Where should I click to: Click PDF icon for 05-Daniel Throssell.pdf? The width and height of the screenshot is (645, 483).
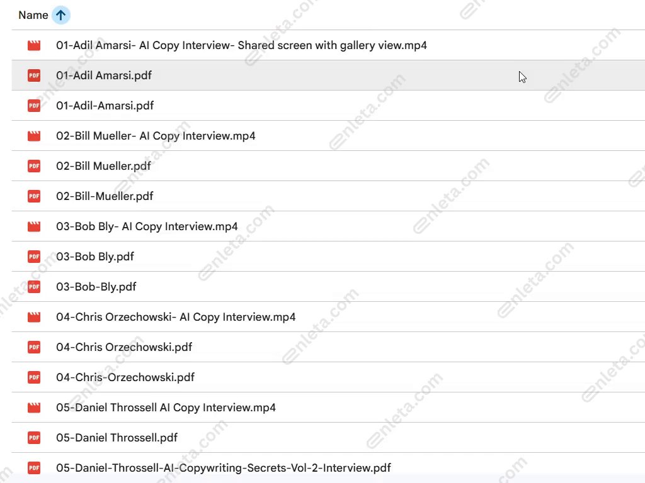tap(34, 438)
